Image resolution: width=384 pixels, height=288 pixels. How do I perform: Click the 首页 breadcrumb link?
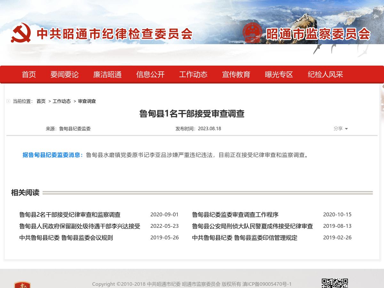pyautogui.click(x=40, y=101)
